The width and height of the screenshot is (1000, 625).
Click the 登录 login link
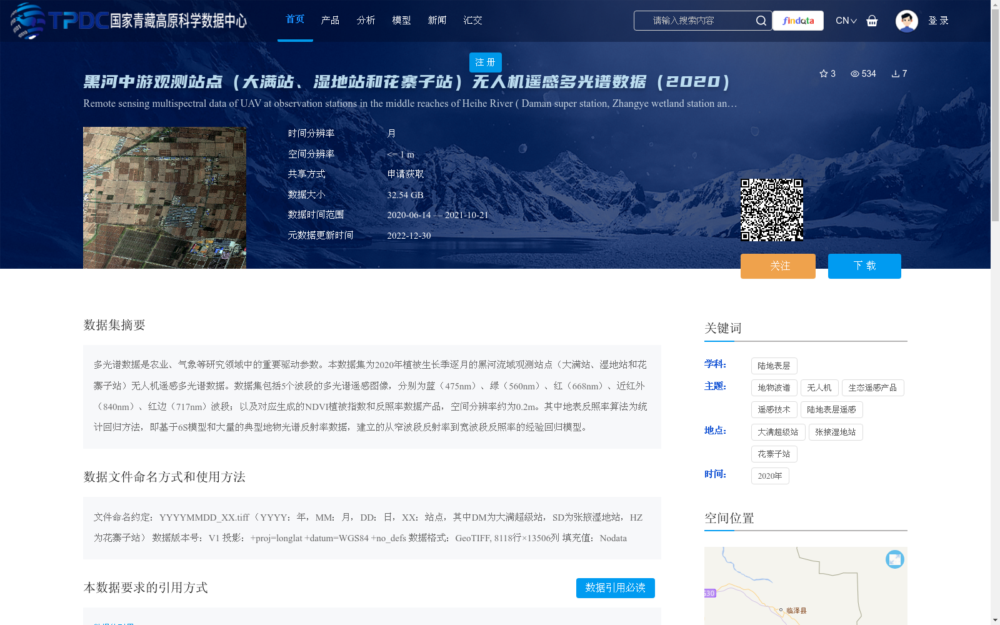(x=938, y=21)
